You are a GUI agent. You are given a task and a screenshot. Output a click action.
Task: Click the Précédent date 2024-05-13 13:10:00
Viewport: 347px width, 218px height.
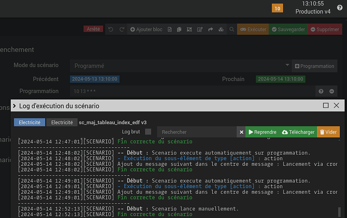pos(95,79)
